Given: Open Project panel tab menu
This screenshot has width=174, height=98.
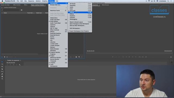Looking at the screenshot, I should pyautogui.click(x=45, y=5).
